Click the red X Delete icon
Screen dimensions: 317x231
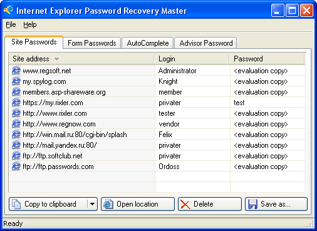185,204
